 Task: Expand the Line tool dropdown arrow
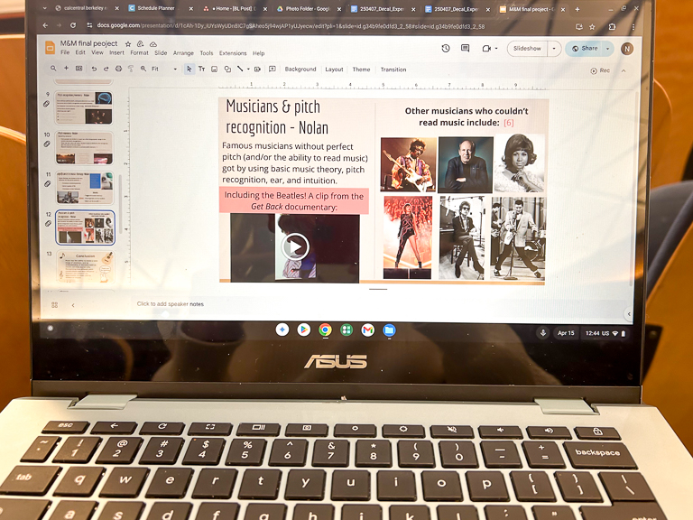tap(248, 69)
